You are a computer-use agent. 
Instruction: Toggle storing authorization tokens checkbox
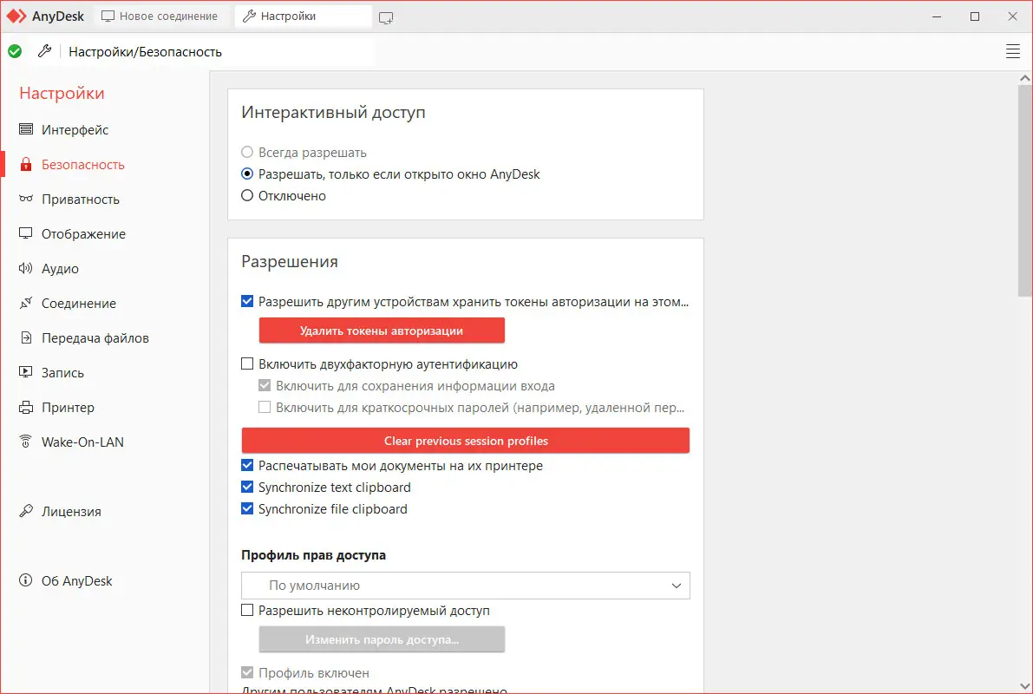(247, 301)
